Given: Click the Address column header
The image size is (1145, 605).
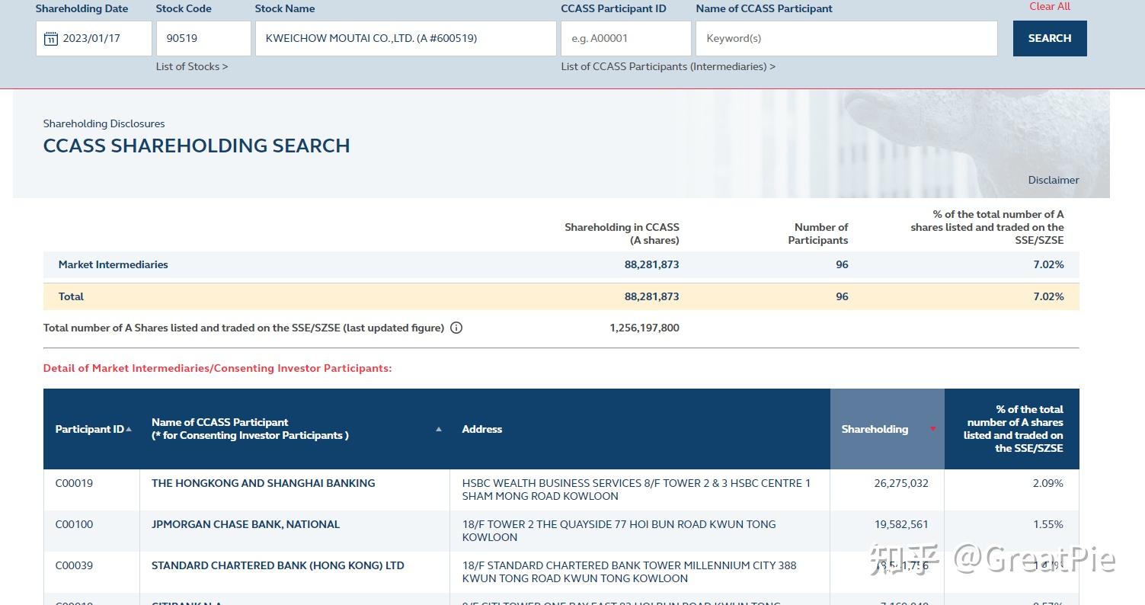Looking at the screenshot, I should tap(482, 429).
